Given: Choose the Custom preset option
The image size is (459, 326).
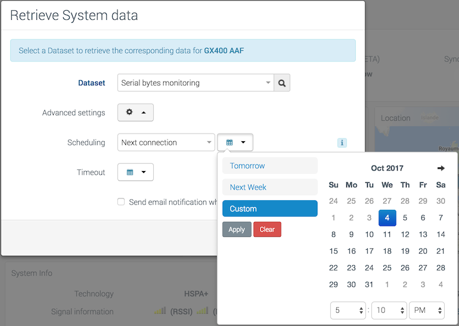Looking at the screenshot, I should pyautogui.click(x=269, y=209).
